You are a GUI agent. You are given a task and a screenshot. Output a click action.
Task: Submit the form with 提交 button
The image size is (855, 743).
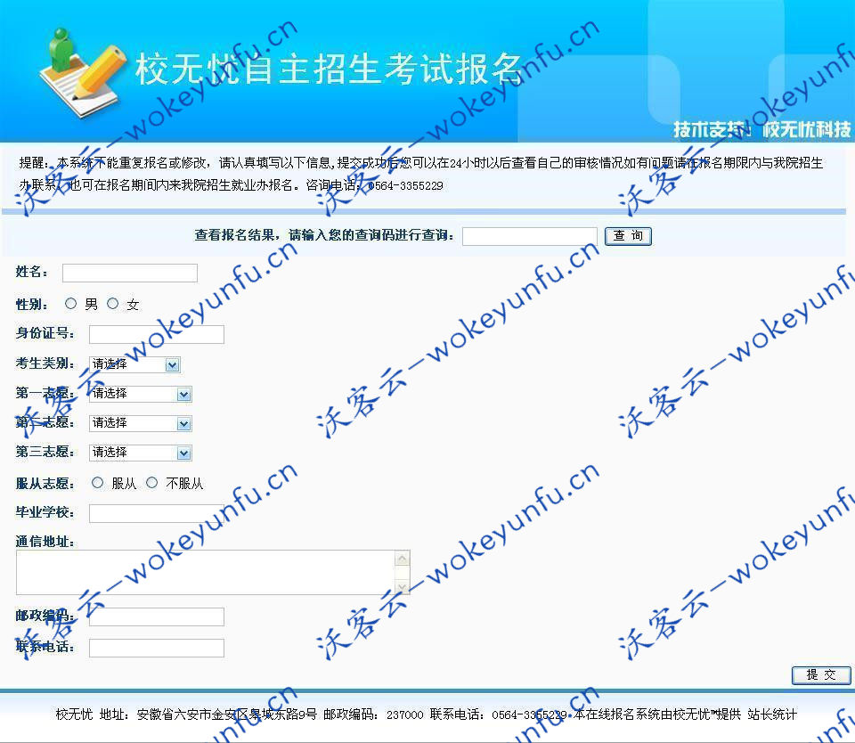click(x=821, y=675)
